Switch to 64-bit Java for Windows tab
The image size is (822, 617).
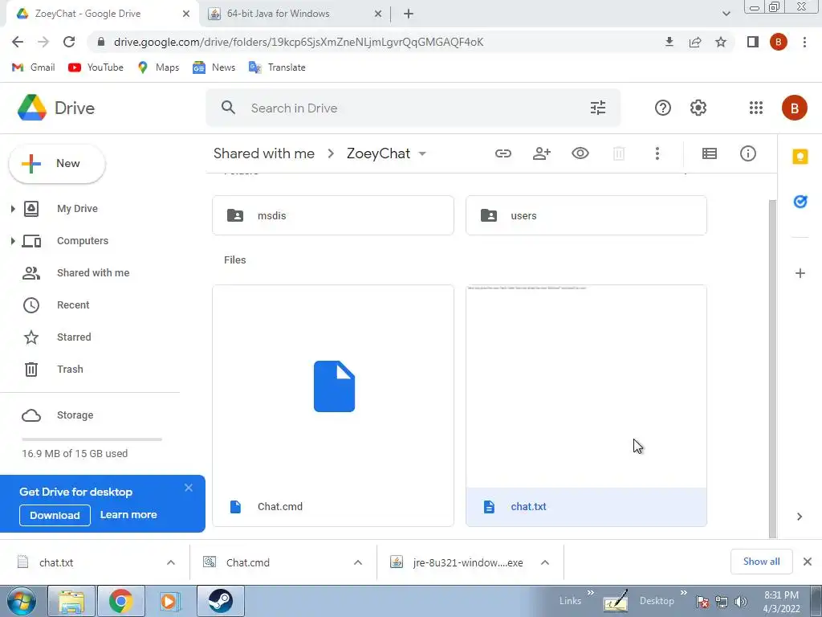coord(294,14)
